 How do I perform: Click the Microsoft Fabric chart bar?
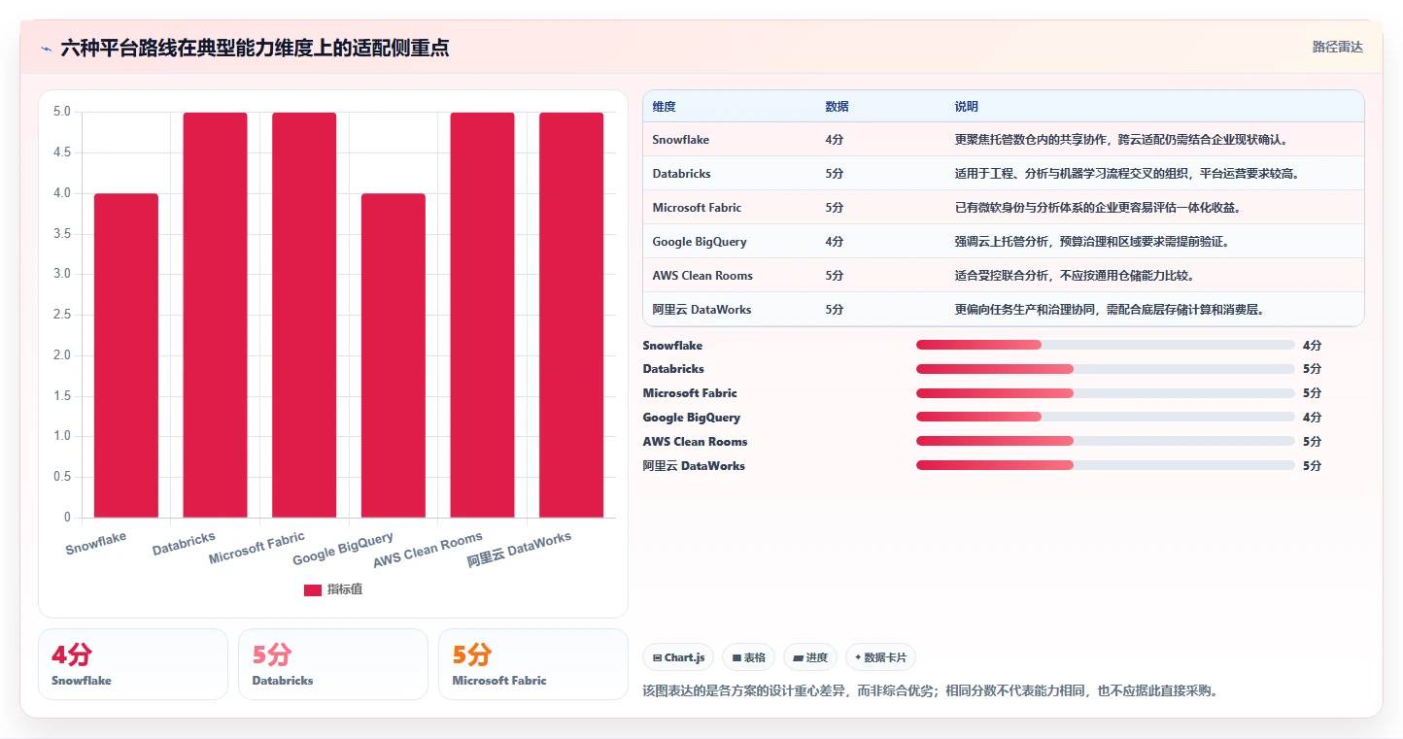click(304, 315)
